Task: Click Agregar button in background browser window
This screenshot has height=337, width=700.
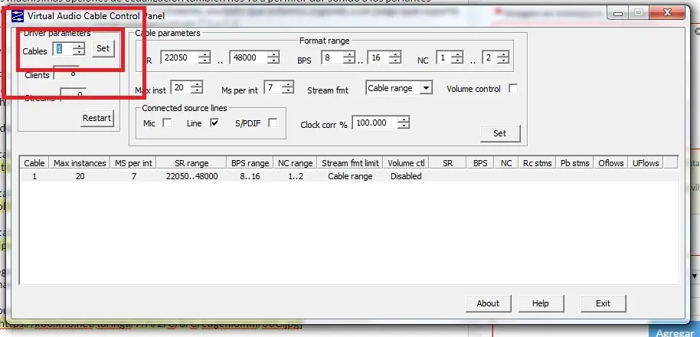Action: 674,331
